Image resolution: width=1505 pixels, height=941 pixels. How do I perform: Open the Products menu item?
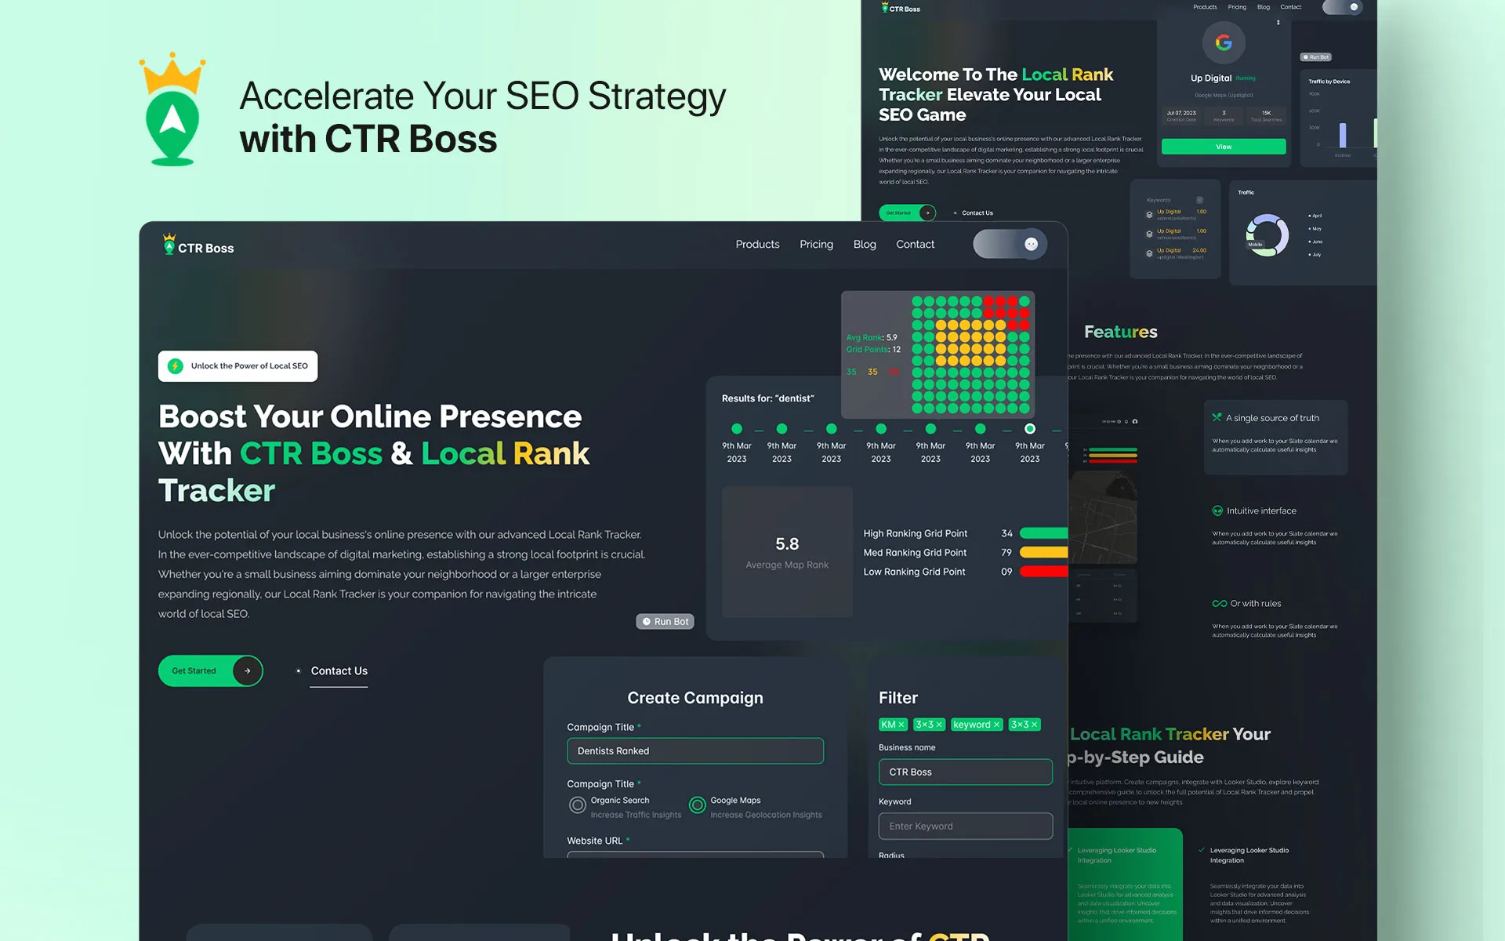(x=757, y=244)
